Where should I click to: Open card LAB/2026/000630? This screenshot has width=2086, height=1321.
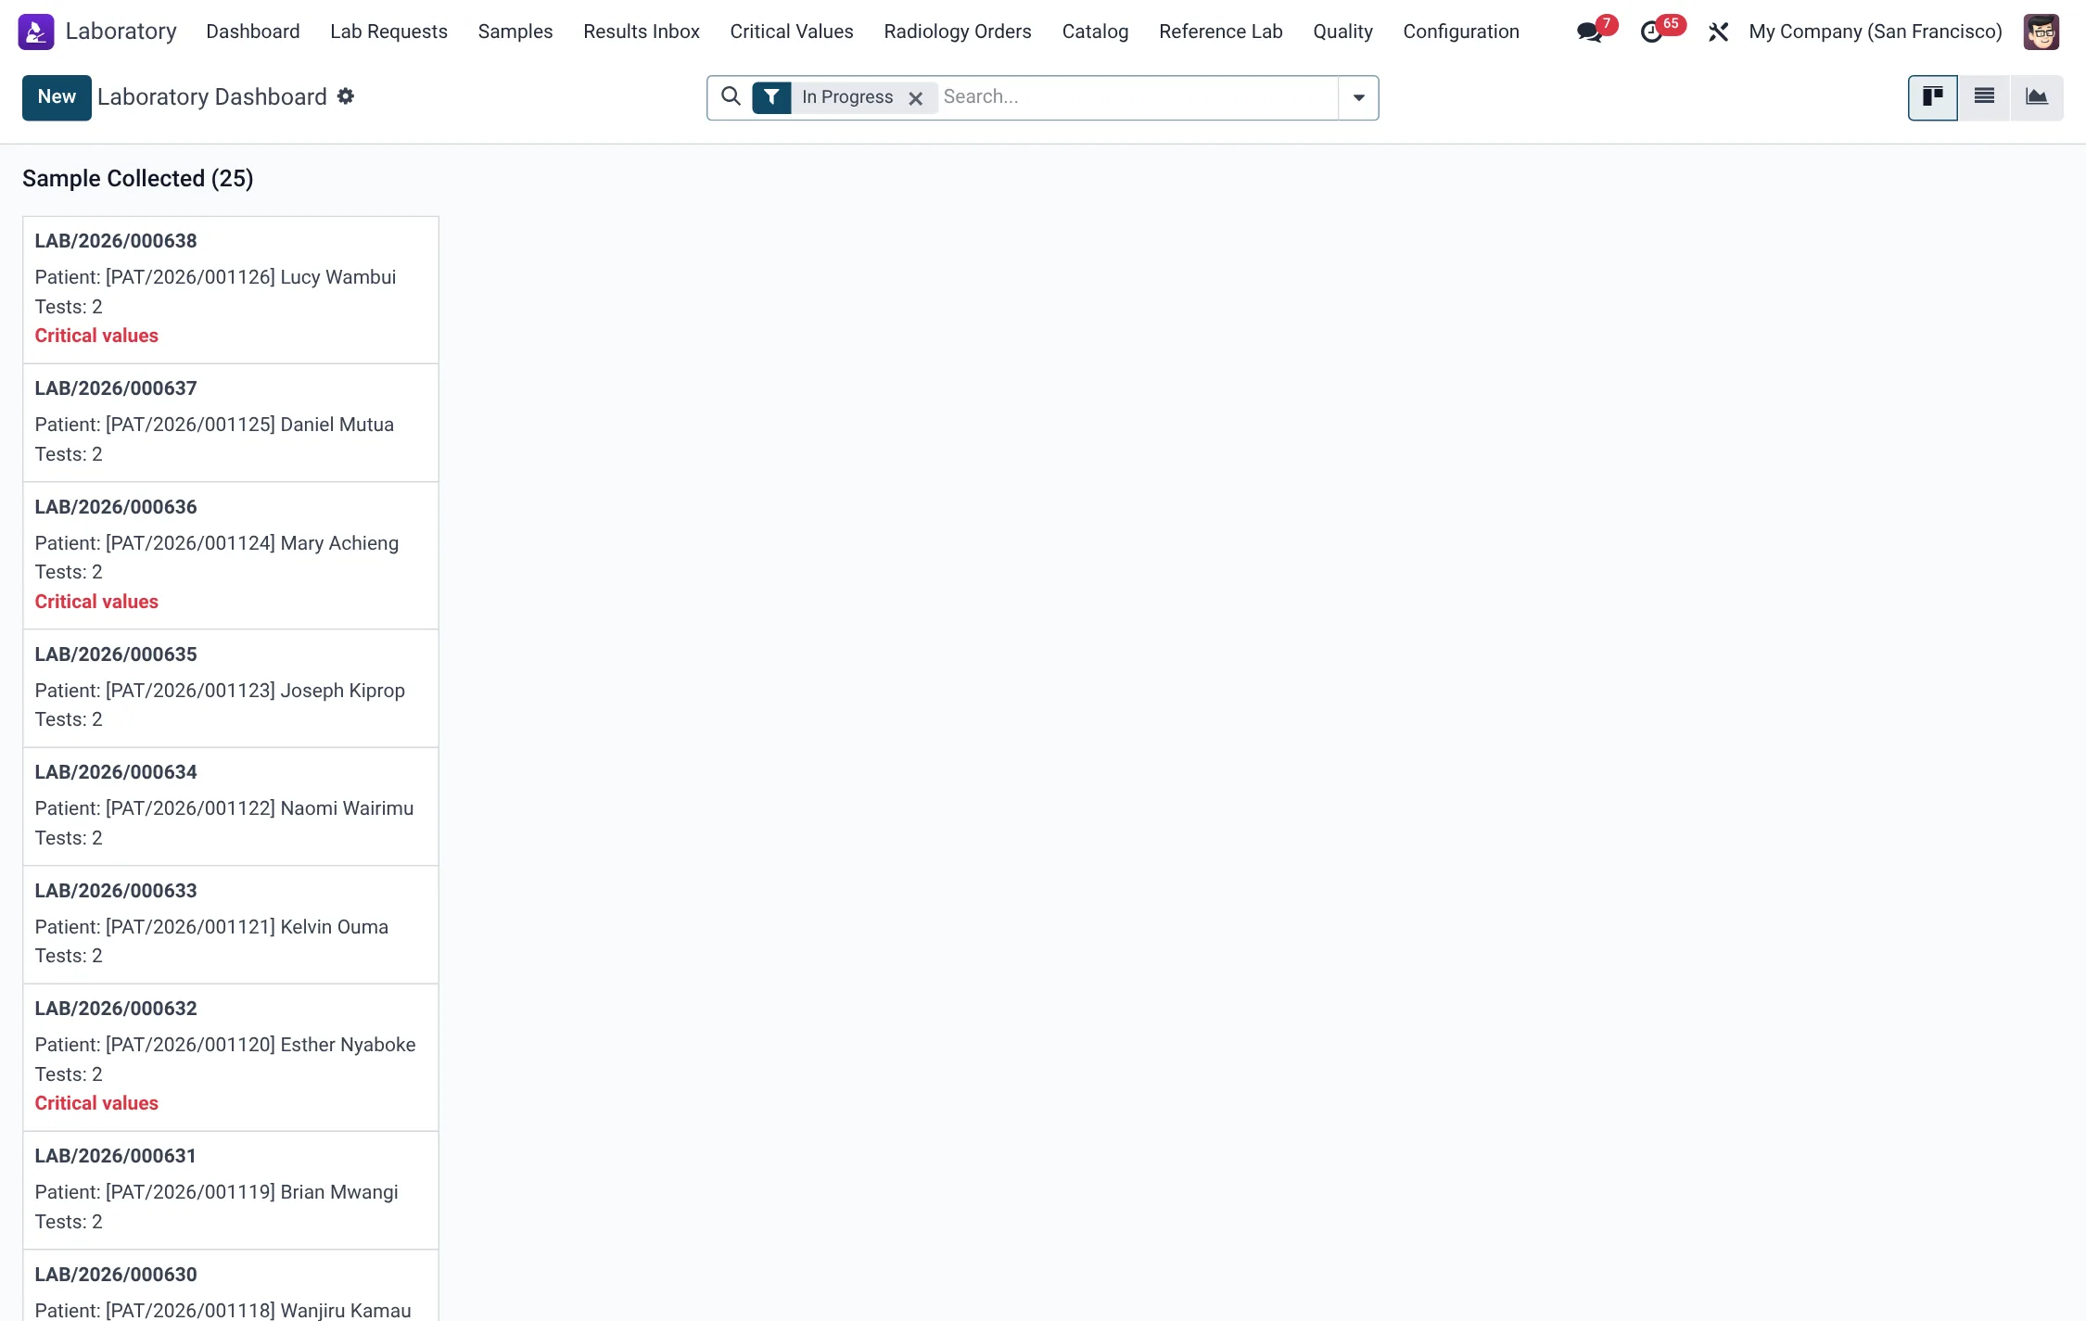point(231,1286)
